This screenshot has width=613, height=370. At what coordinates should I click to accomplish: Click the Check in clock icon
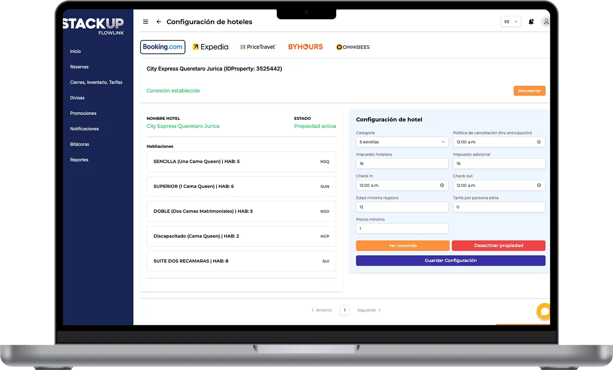(442, 185)
